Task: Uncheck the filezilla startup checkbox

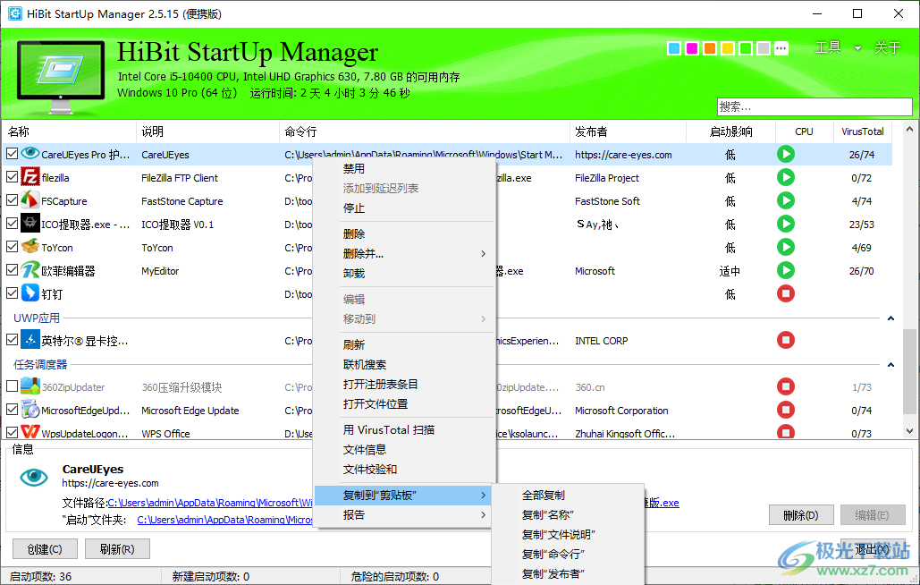Action: click(x=12, y=177)
